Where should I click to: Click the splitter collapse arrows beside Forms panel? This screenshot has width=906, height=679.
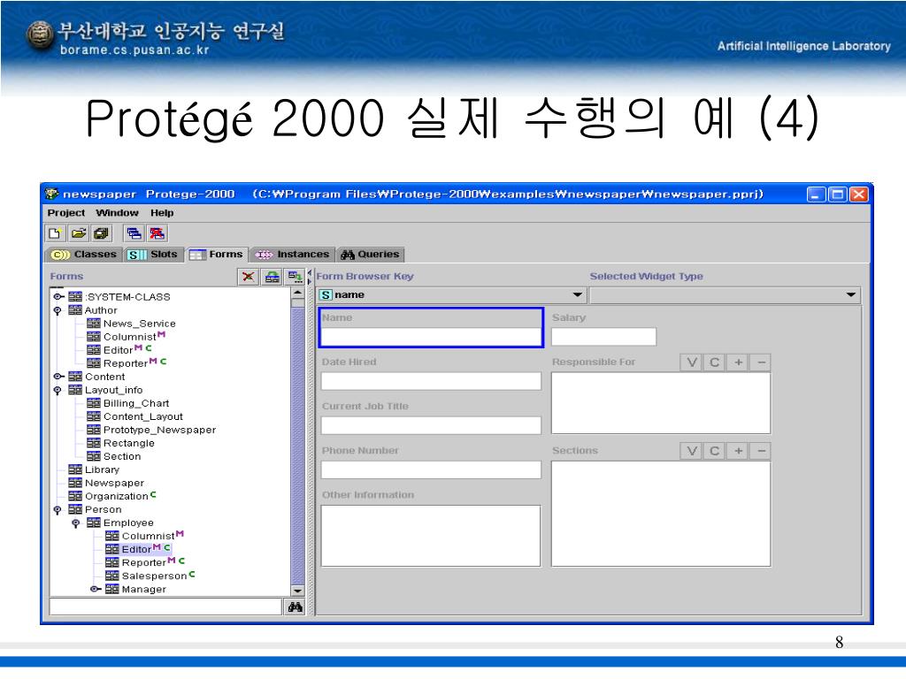click(310, 277)
